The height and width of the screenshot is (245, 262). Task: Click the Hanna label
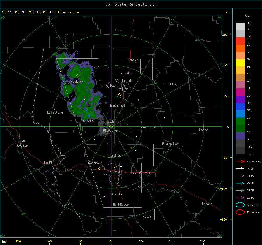point(203,130)
